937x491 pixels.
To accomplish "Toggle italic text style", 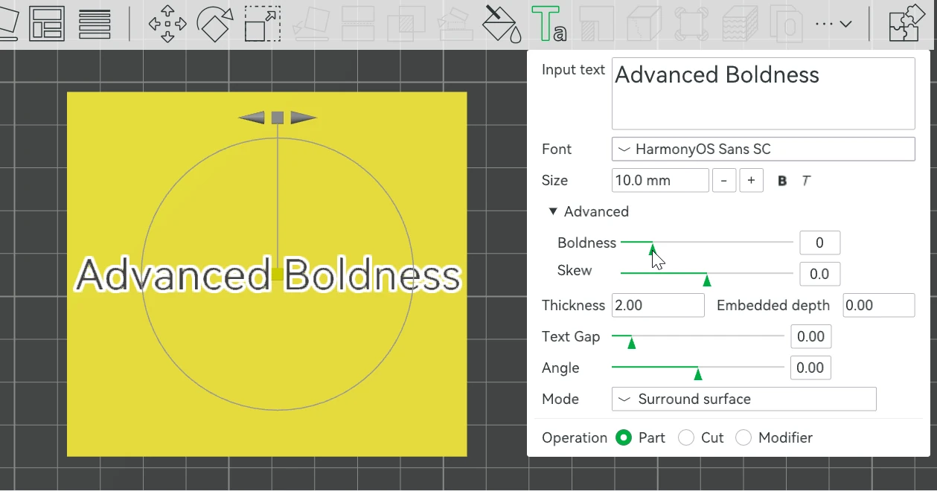I will click(x=805, y=181).
